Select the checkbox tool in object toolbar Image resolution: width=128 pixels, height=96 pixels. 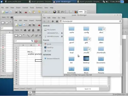(x=36, y=35)
